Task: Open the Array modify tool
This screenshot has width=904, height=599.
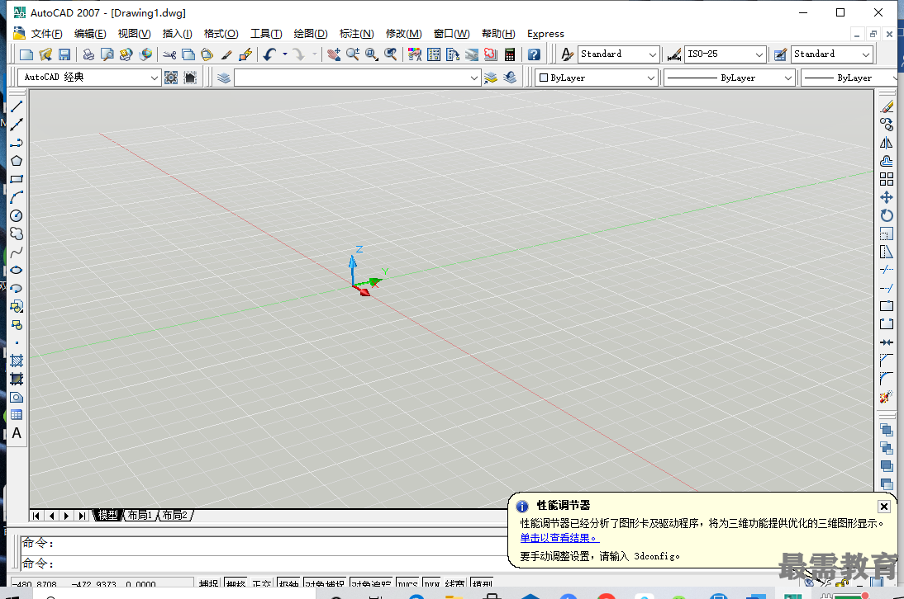Action: pyautogui.click(x=887, y=179)
